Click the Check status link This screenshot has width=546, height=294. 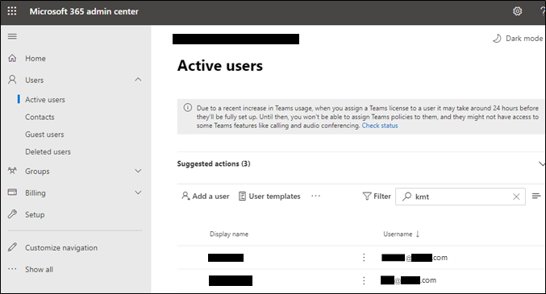click(380, 126)
